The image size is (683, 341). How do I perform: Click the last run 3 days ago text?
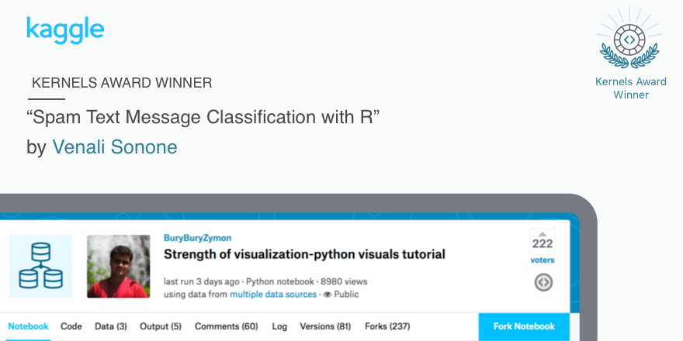(202, 281)
